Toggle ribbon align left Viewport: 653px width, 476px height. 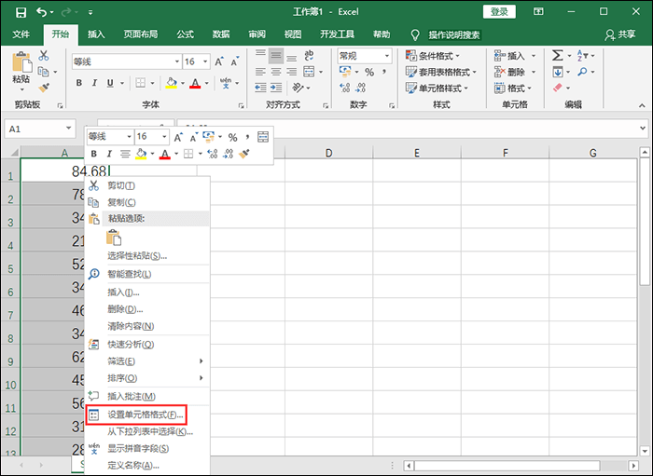tap(260, 72)
